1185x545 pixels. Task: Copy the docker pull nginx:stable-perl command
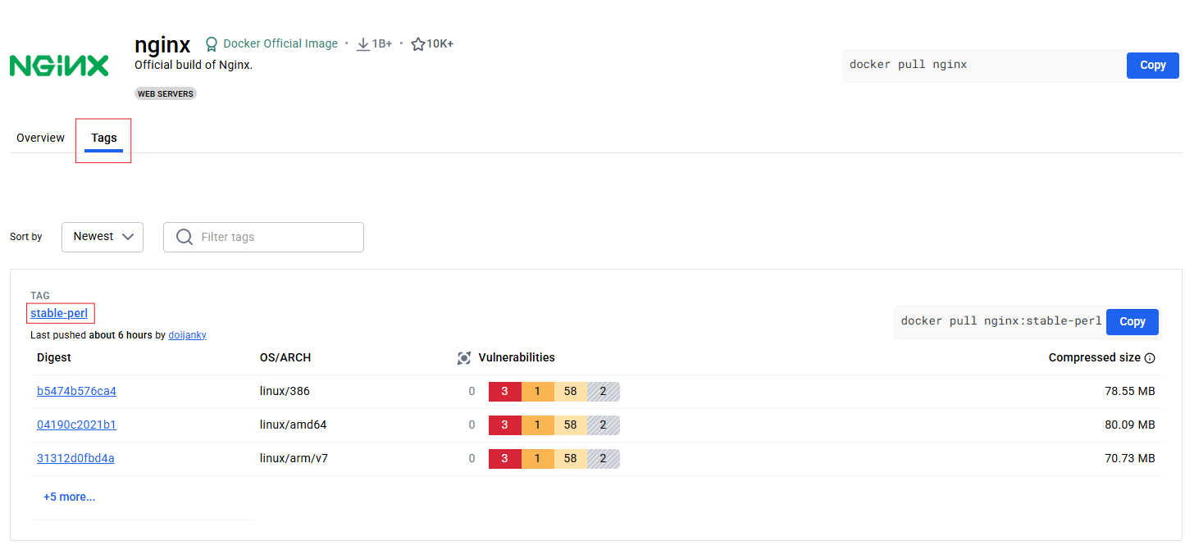[1132, 322]
